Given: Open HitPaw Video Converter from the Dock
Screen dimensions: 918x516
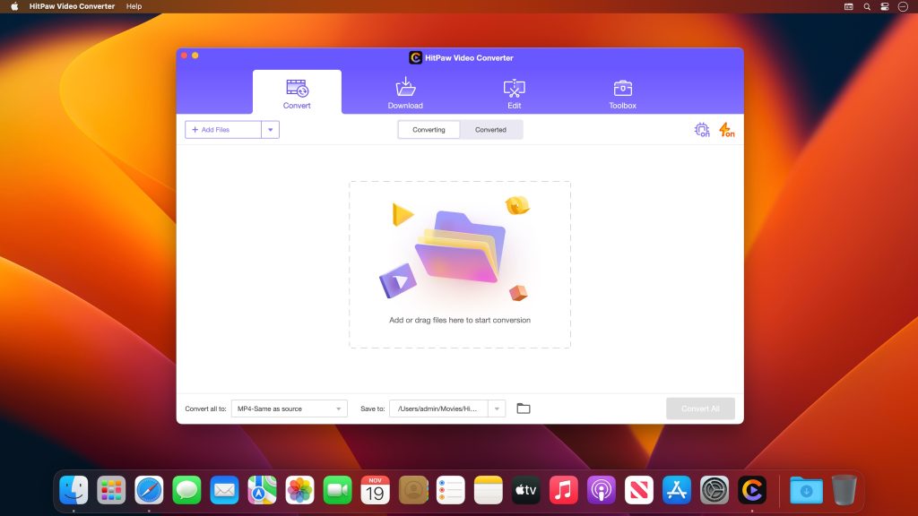Looking at the screenshot, I should [x=751, y=490].
